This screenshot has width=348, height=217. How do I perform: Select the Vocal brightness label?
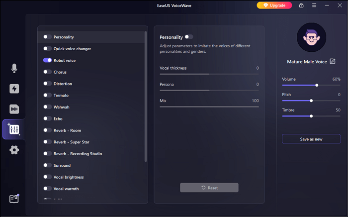tap(69, 177)
